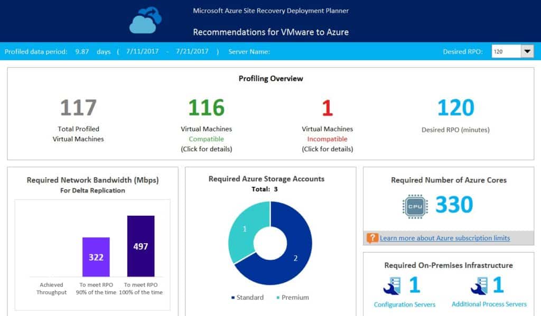Click the orange question mark help icon
541x316 pixels.
click(372, 238)
